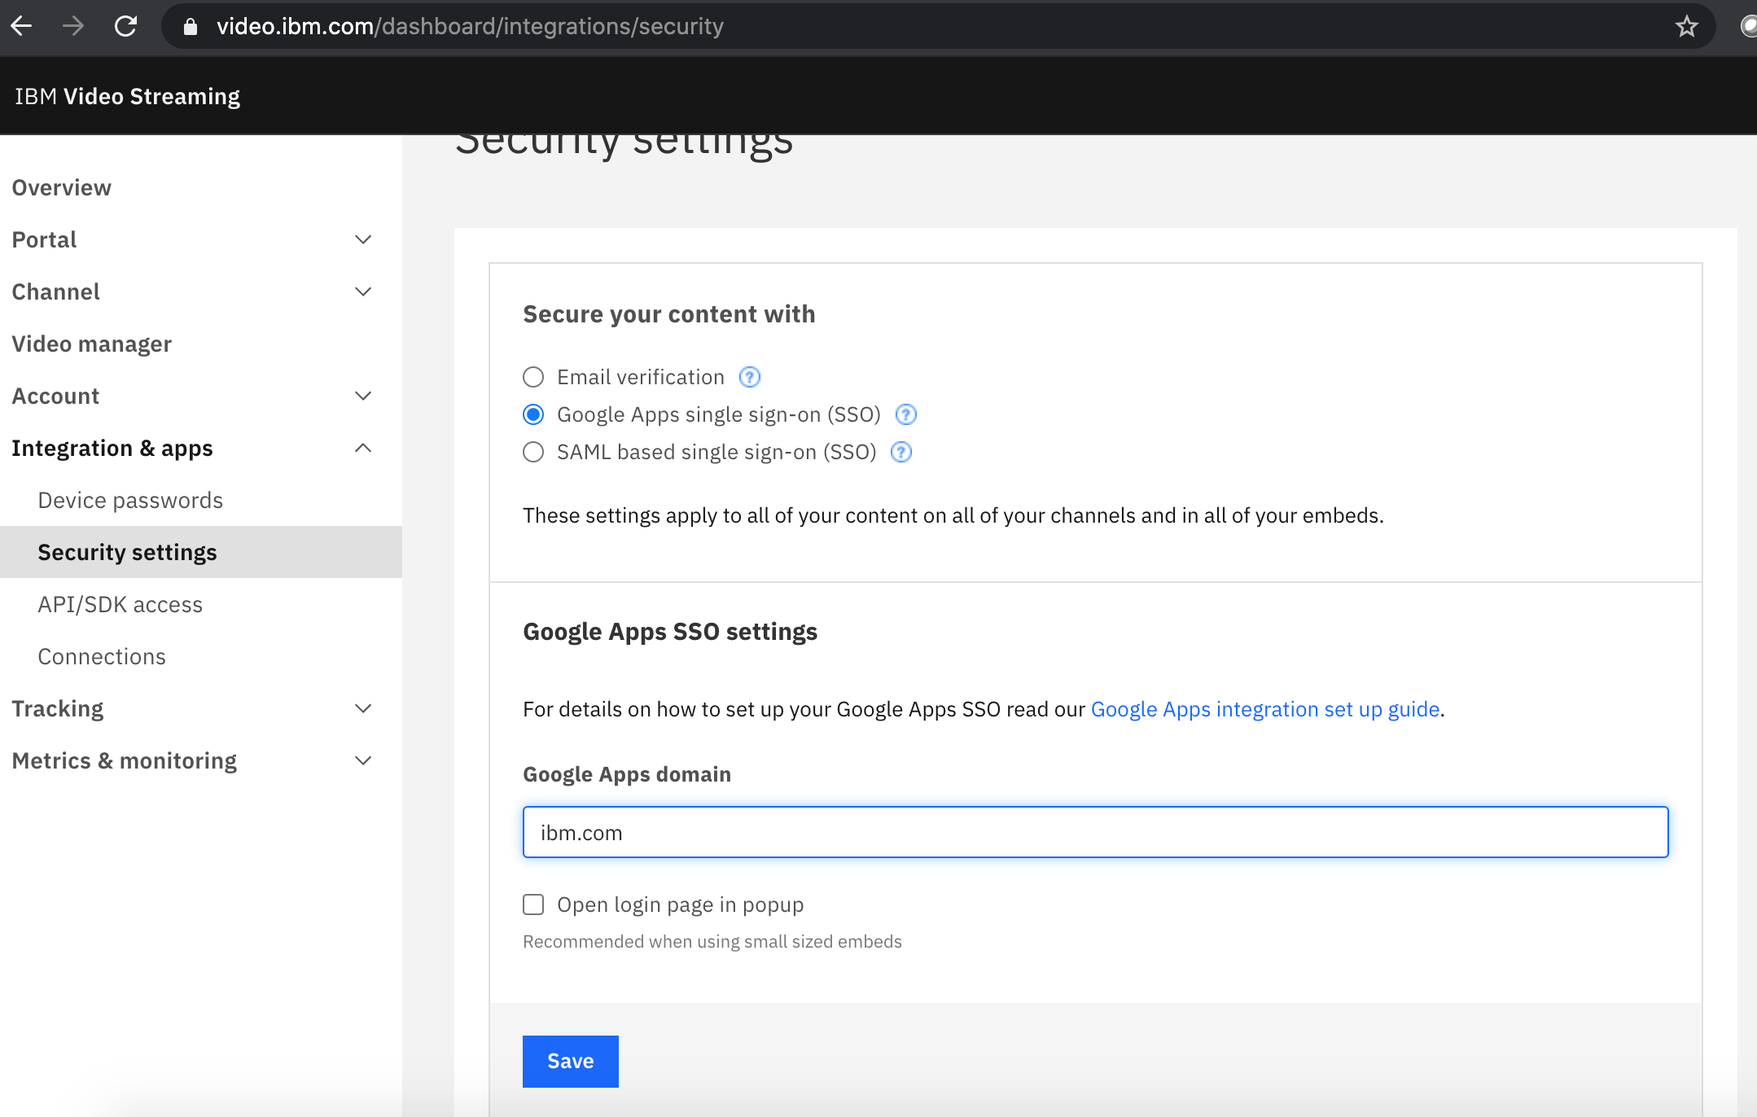Expand the Account menu chevron
1757x1117 pixels.
363,396
